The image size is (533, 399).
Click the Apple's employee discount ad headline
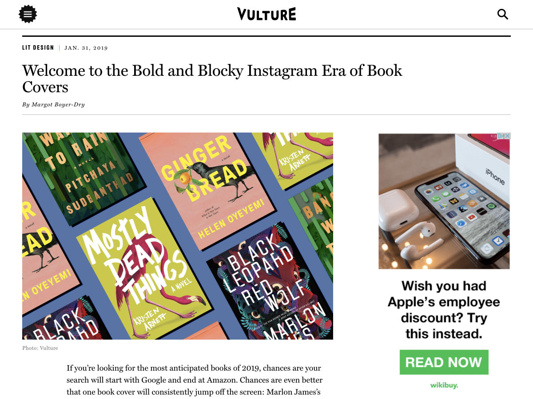pyautogui.click(x=444, y=309)
